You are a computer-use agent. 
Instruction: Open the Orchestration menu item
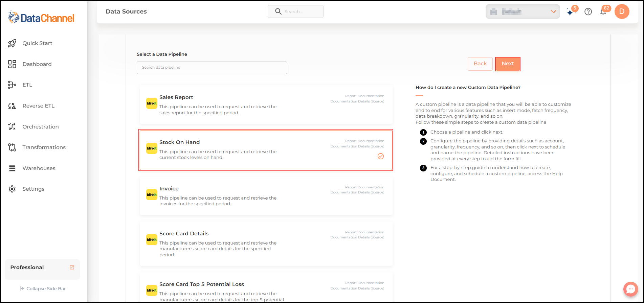(x=40, y=127)
